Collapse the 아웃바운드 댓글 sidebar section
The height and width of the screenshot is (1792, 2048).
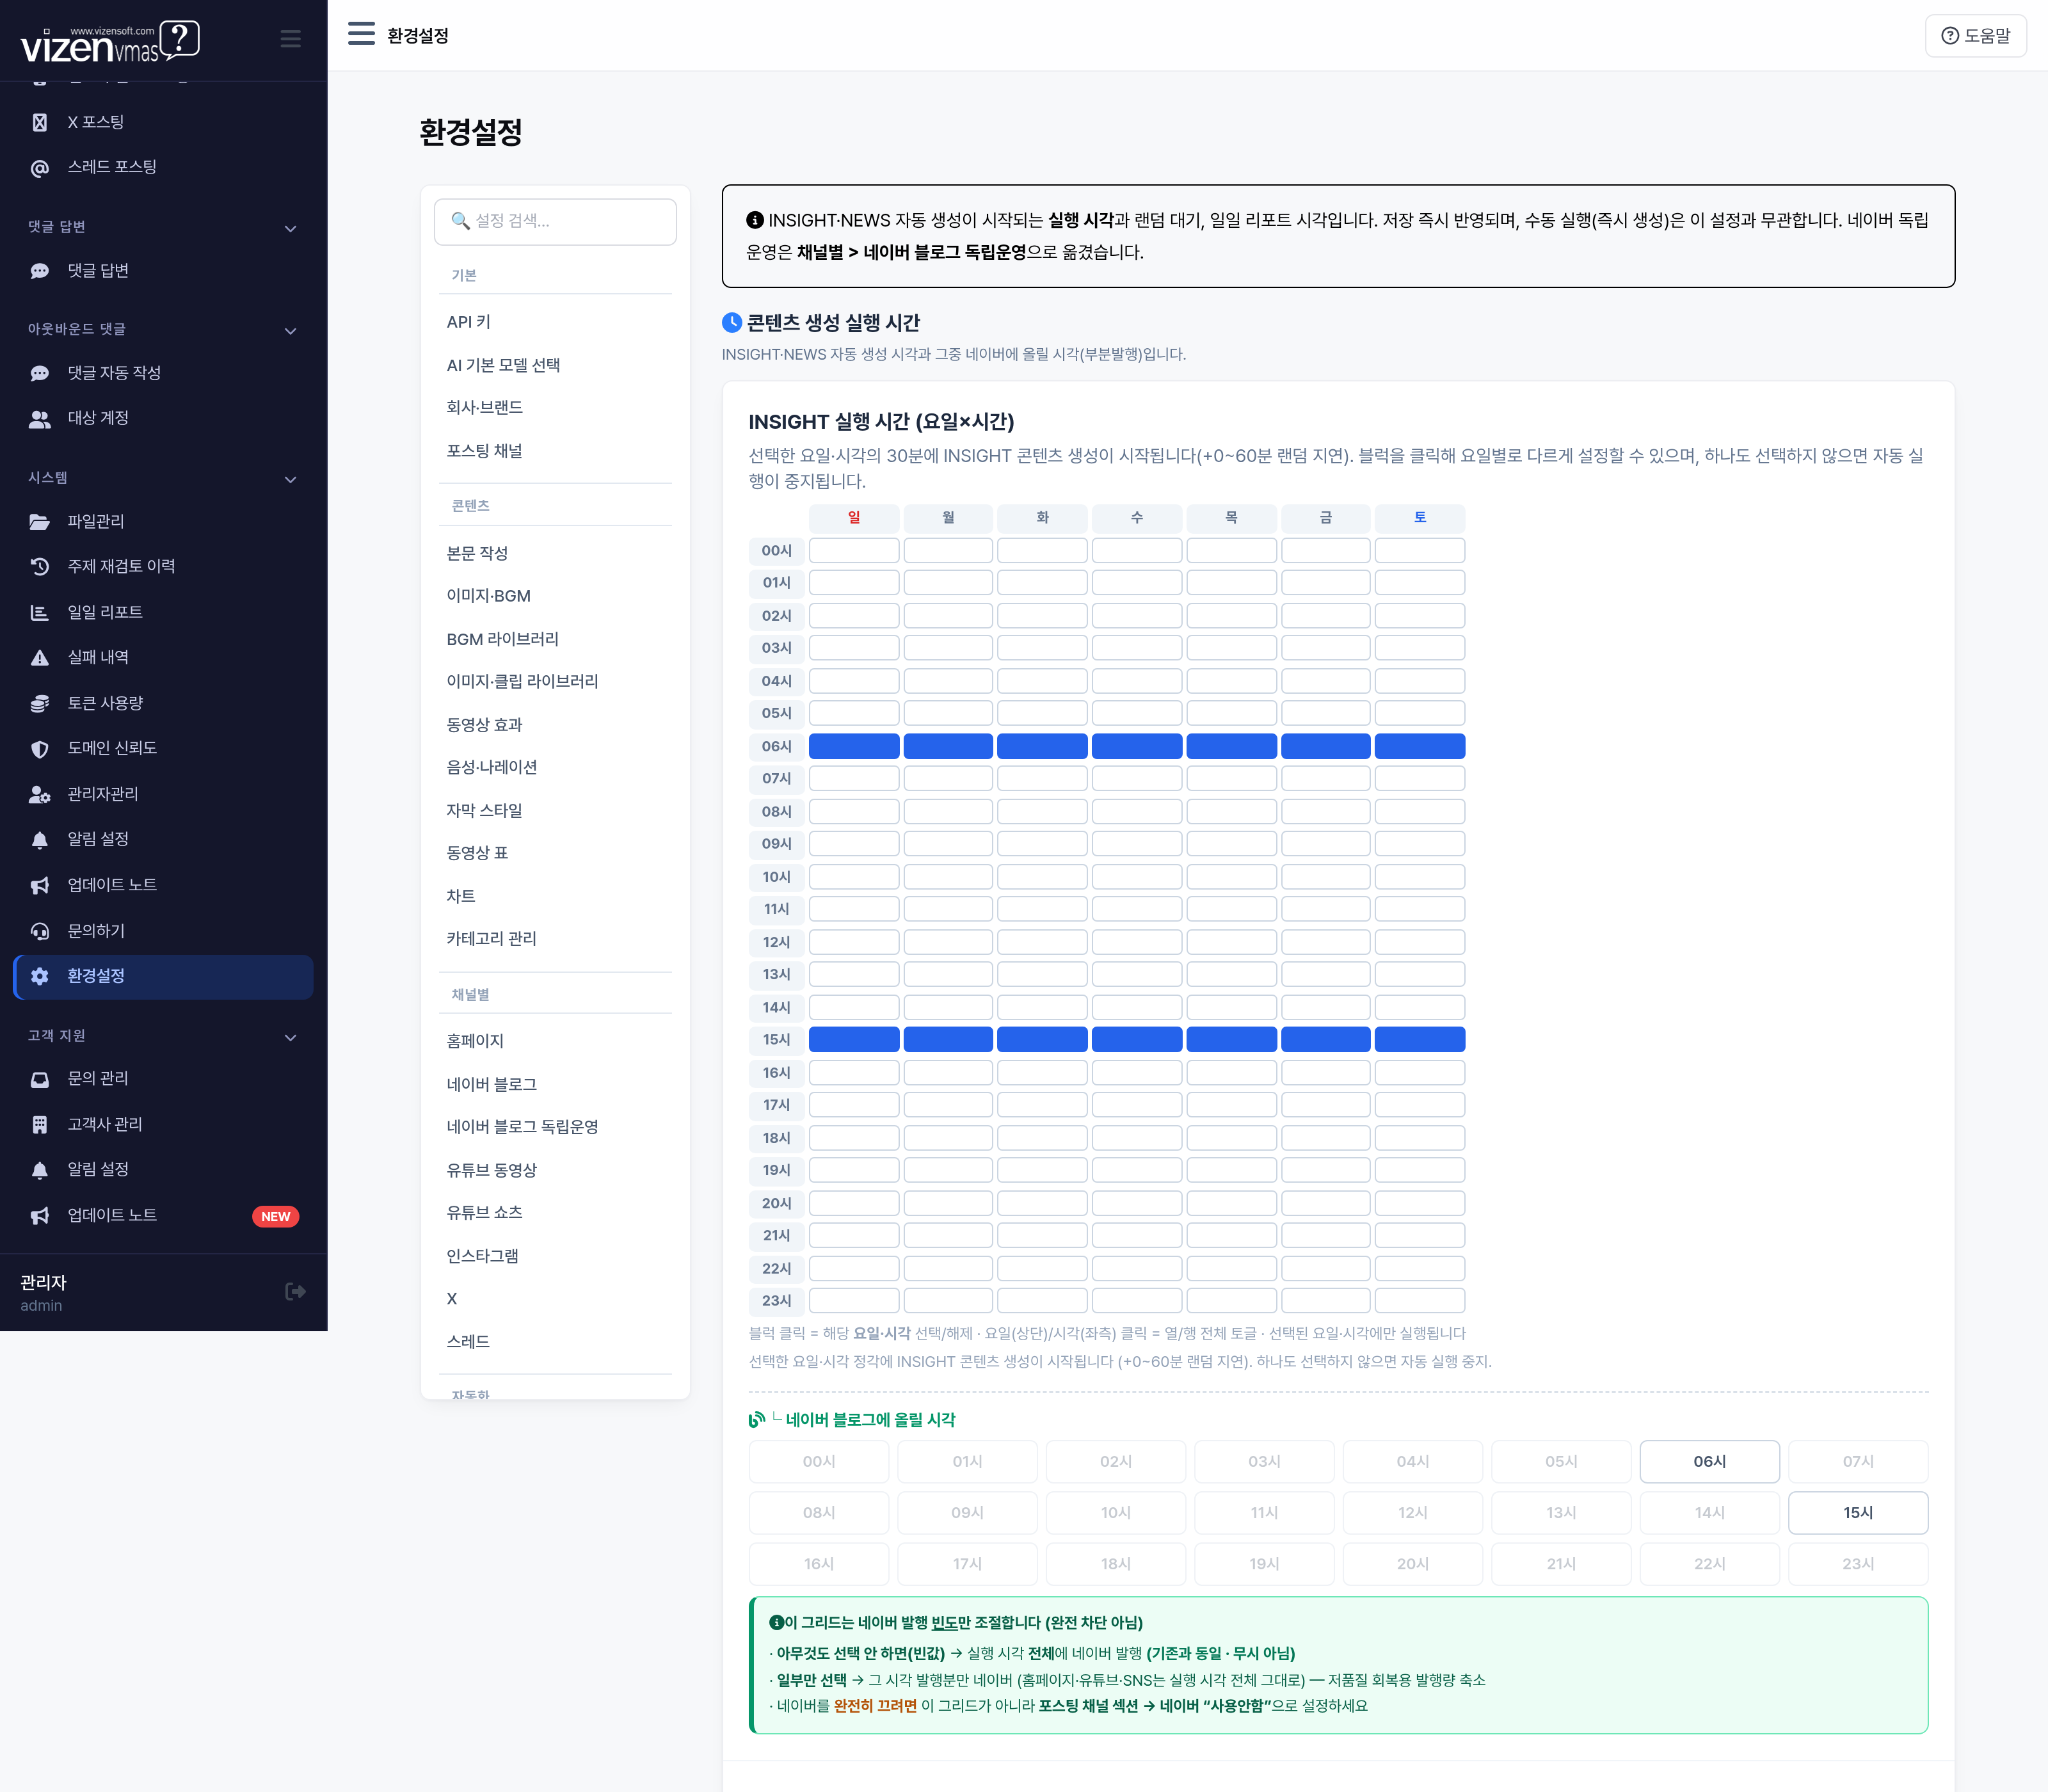click(290, 330)
